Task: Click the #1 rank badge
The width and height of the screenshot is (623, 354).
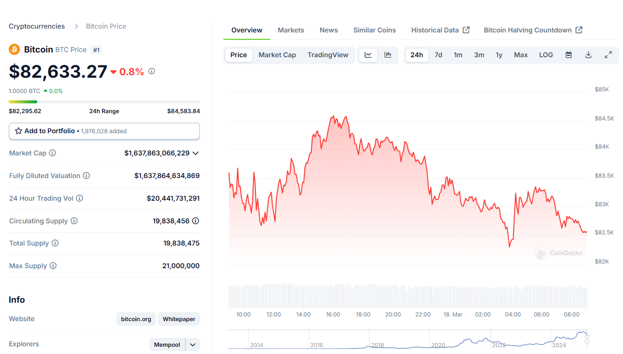Action: (x=97, y=50)
